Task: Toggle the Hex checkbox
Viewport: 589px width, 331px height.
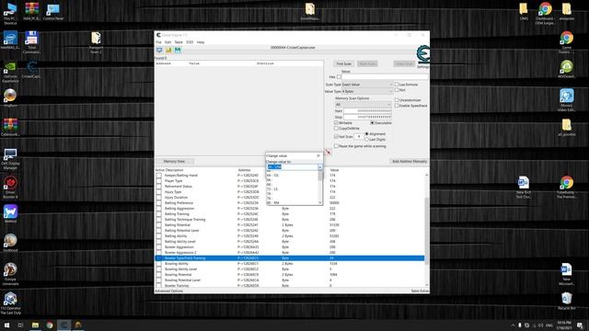Action: click(339, 77)
